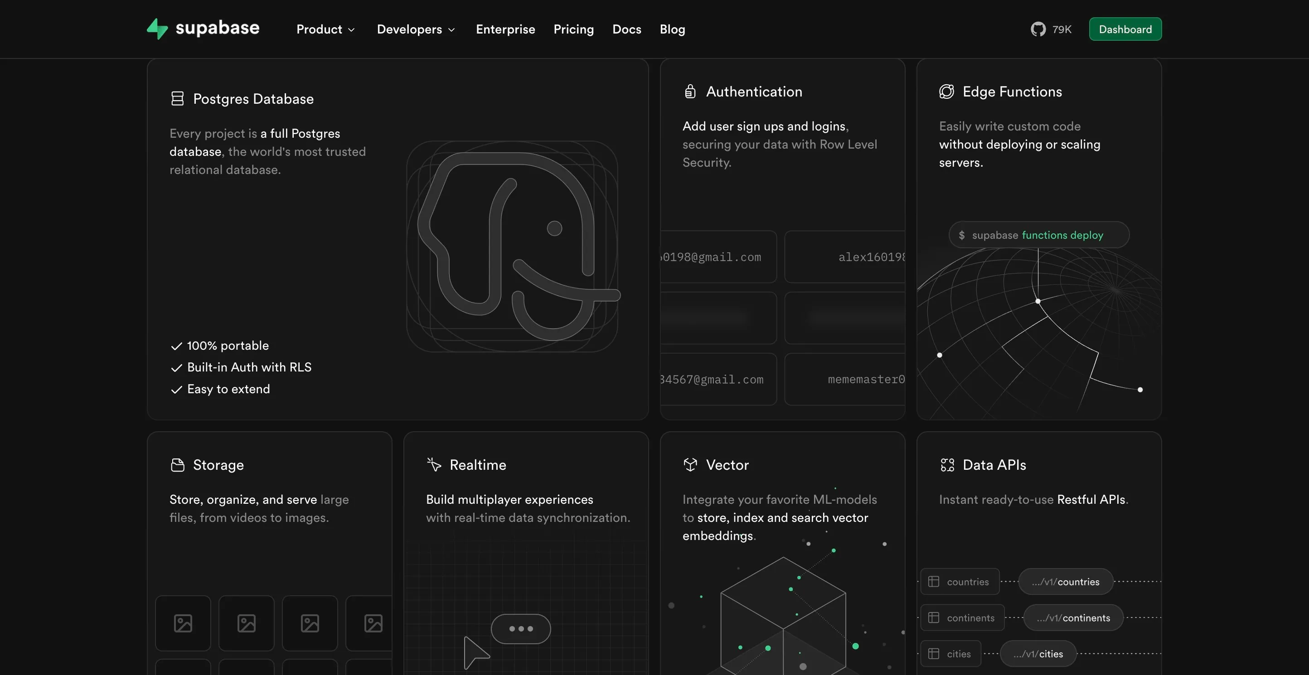This screenshot has width=1309, height=675.
Task: Click 'Instant ready-to-use Restful APIs' text
Action: click(x=1033, y=499)
